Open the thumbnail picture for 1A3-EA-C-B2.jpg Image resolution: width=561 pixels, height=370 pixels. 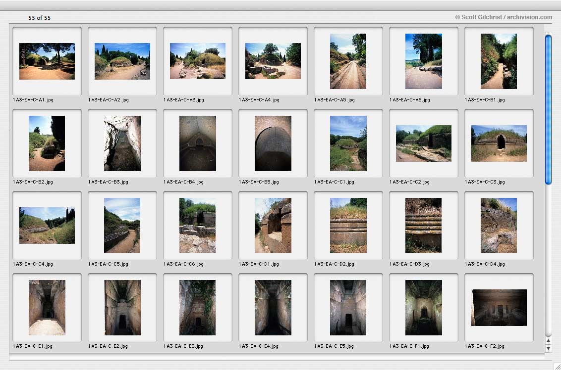click(x=47, y=143)
